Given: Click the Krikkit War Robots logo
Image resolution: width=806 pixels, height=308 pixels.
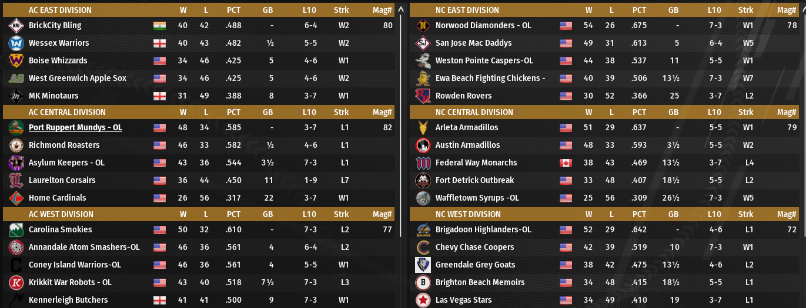Looking at the screenshot, I should coord(16,283).
